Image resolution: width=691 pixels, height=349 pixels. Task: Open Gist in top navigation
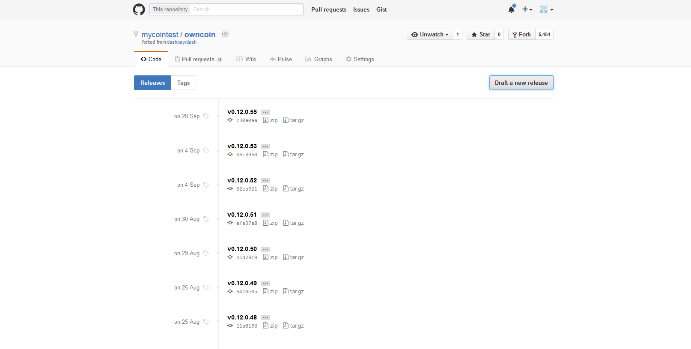click(x=381, y=9)
